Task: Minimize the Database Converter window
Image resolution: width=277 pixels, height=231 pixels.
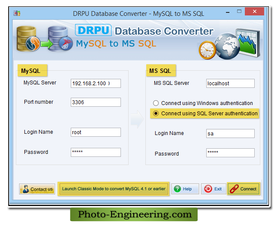Action: pos(228,12)
